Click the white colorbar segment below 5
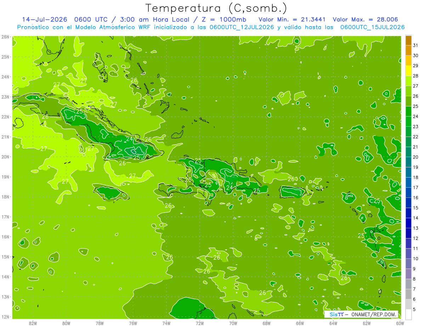The height and width of the screenshot is (328, 425). tap(408, 314)
